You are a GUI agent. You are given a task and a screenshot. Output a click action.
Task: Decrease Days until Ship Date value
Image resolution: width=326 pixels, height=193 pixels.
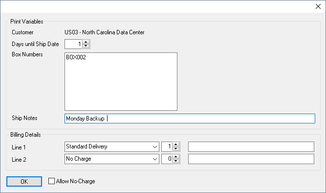tap(86, 46)
